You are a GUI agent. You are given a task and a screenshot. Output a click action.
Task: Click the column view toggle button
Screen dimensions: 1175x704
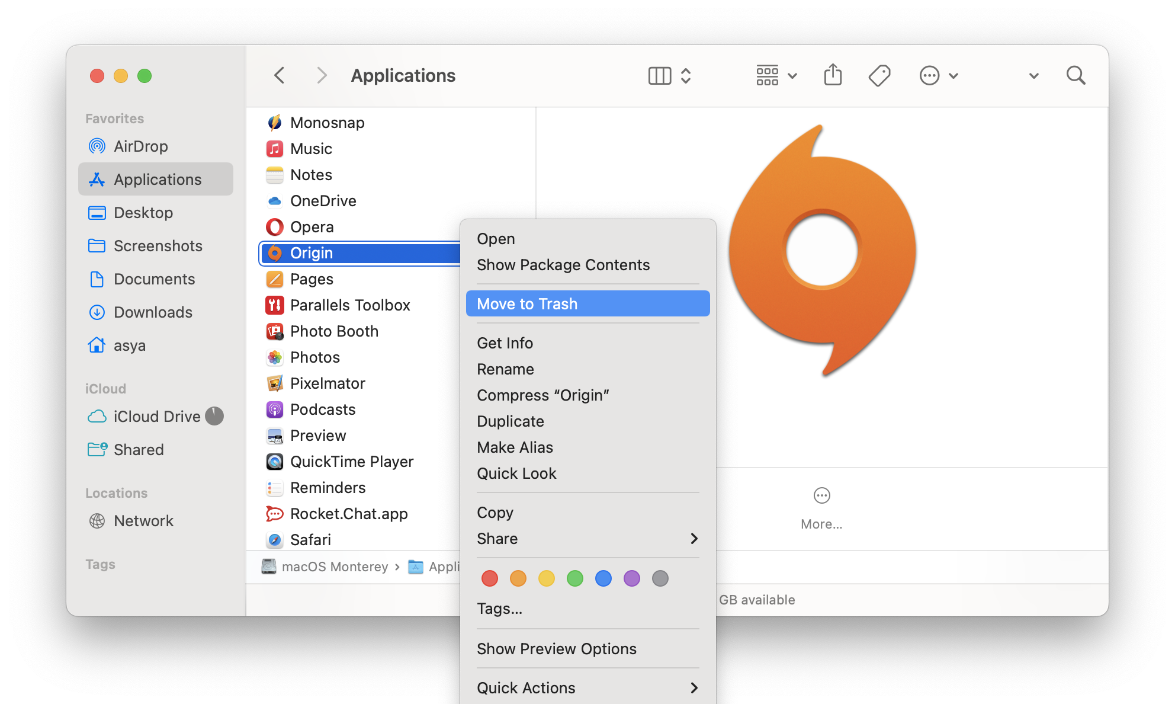click(662, 75)
